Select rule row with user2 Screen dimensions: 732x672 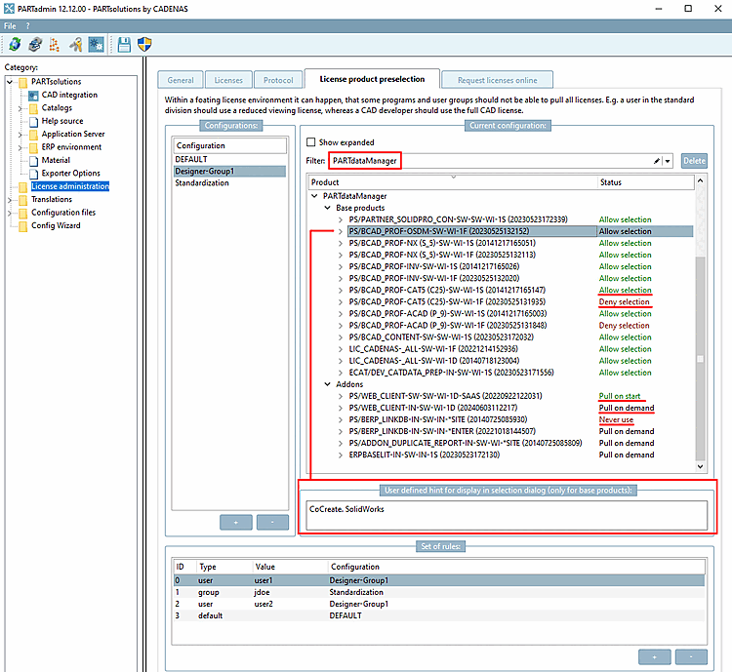click(x=438, y=604)
